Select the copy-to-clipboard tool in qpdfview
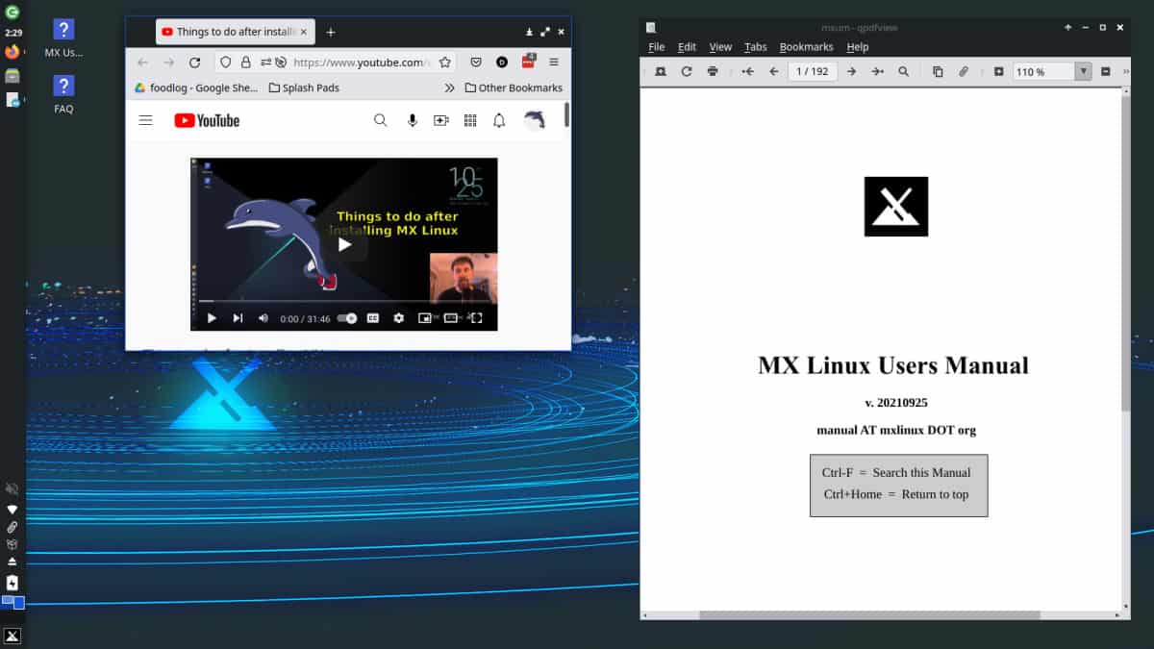The image size is (1154, 649). (937, 71)
